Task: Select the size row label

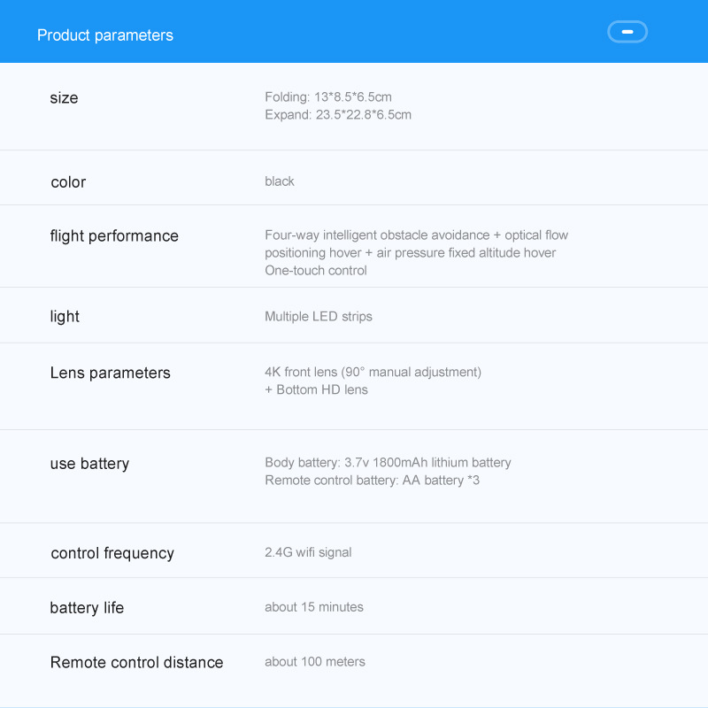Action: 64,98
